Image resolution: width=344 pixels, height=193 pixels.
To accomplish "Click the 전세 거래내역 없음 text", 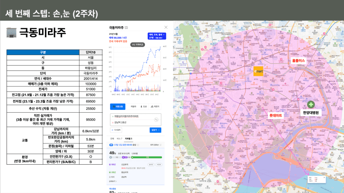I will coord(118,41).
